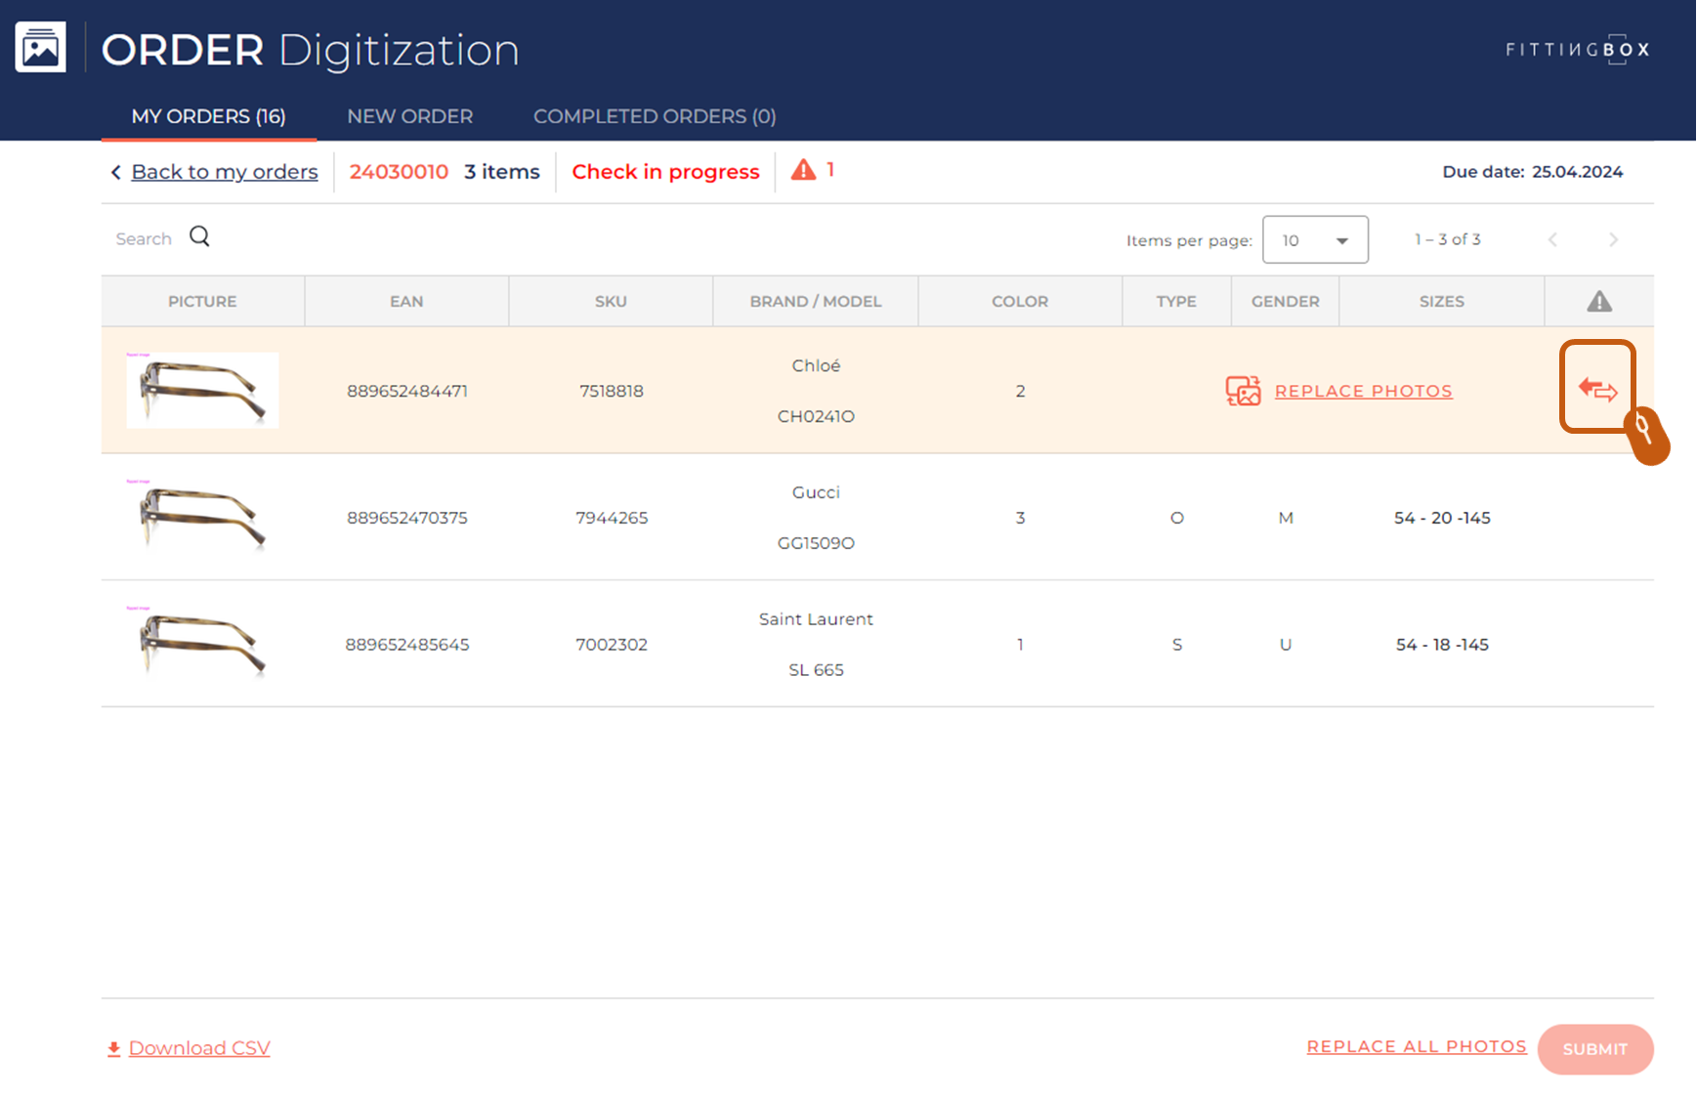
Task: Click the Search input field
Action: pyautogui.click(x=144, y=239)
